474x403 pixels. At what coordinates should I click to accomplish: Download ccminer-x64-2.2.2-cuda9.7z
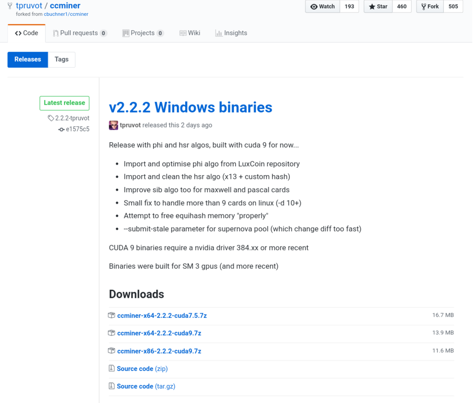pyautogui.click(x=159, y=333)
